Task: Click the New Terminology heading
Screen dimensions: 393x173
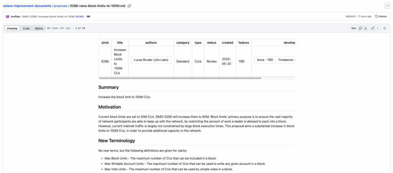Action: [x=117, y=141]
